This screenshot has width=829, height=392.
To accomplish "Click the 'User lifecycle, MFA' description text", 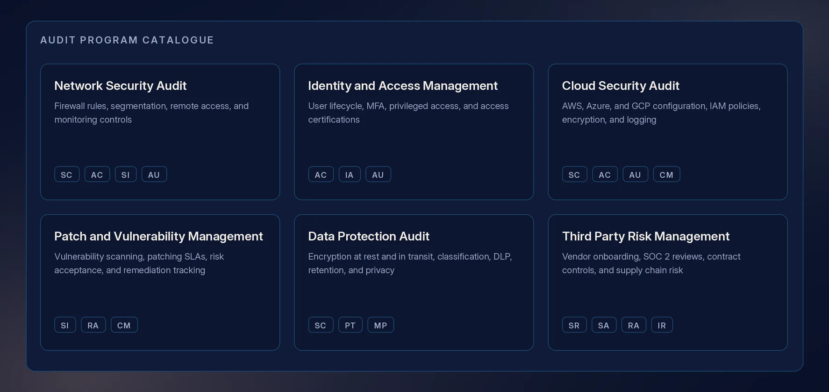I will 408,113.
